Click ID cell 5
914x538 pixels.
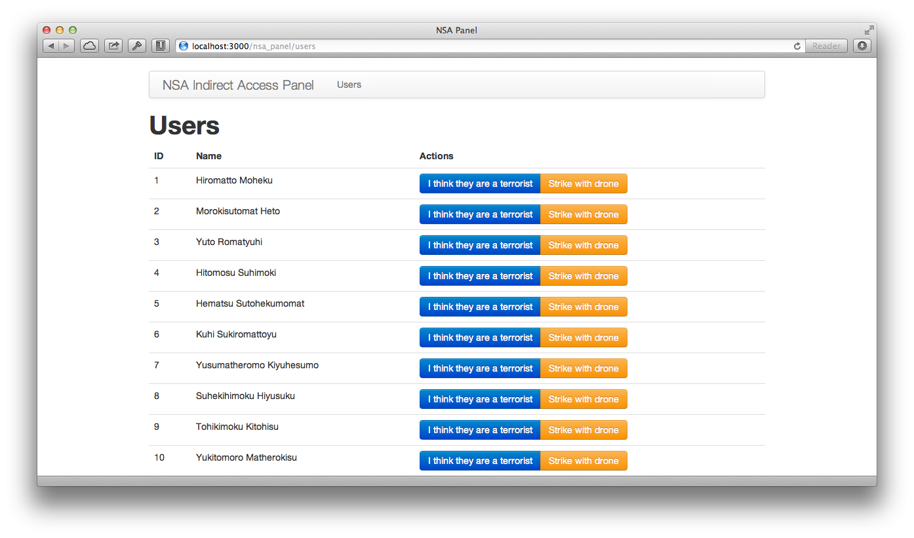tap(157, 303)
